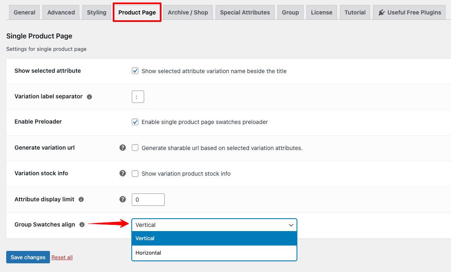451x272 pixels.
Task: Enable Generate sharable url checkbox
Action: pyautogui.click(x=135, y=148)
